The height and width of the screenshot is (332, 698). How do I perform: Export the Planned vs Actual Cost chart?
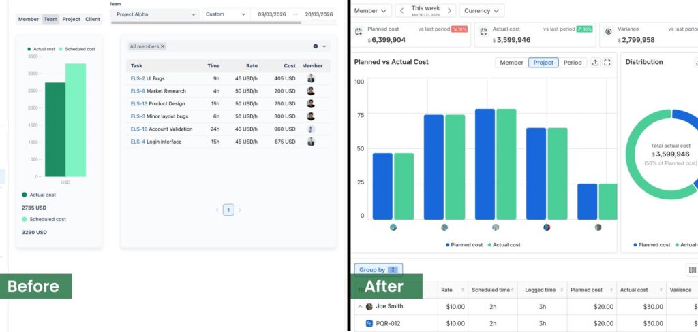coord(595,63)
